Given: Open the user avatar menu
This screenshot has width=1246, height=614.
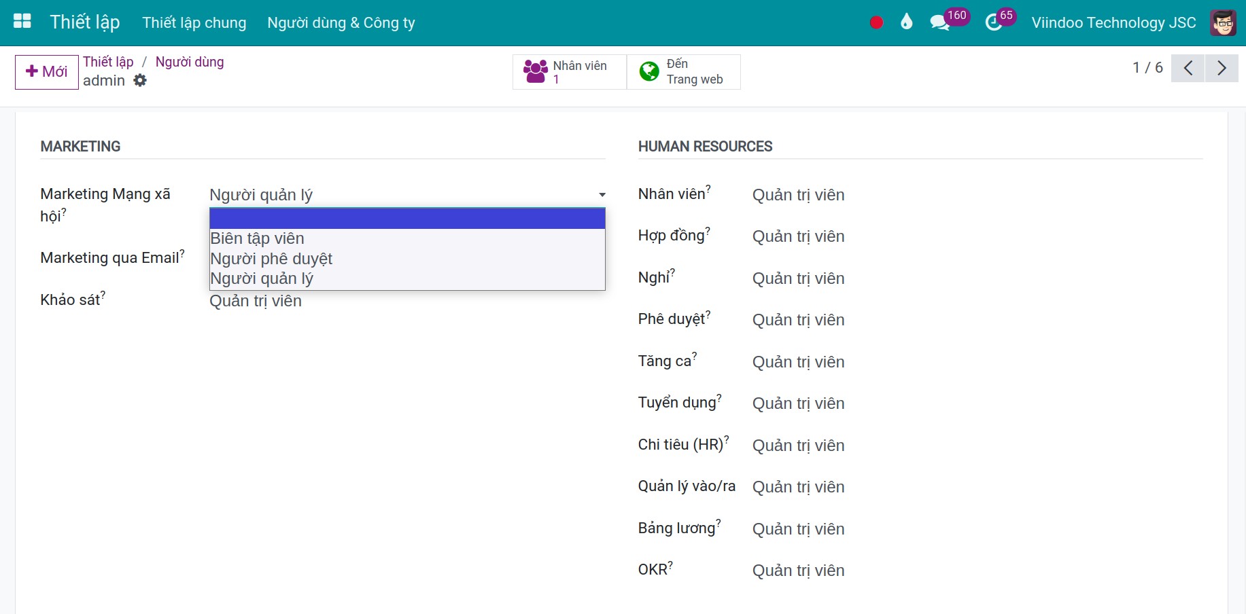Looking at the screenshot, I should [1223, 22].
